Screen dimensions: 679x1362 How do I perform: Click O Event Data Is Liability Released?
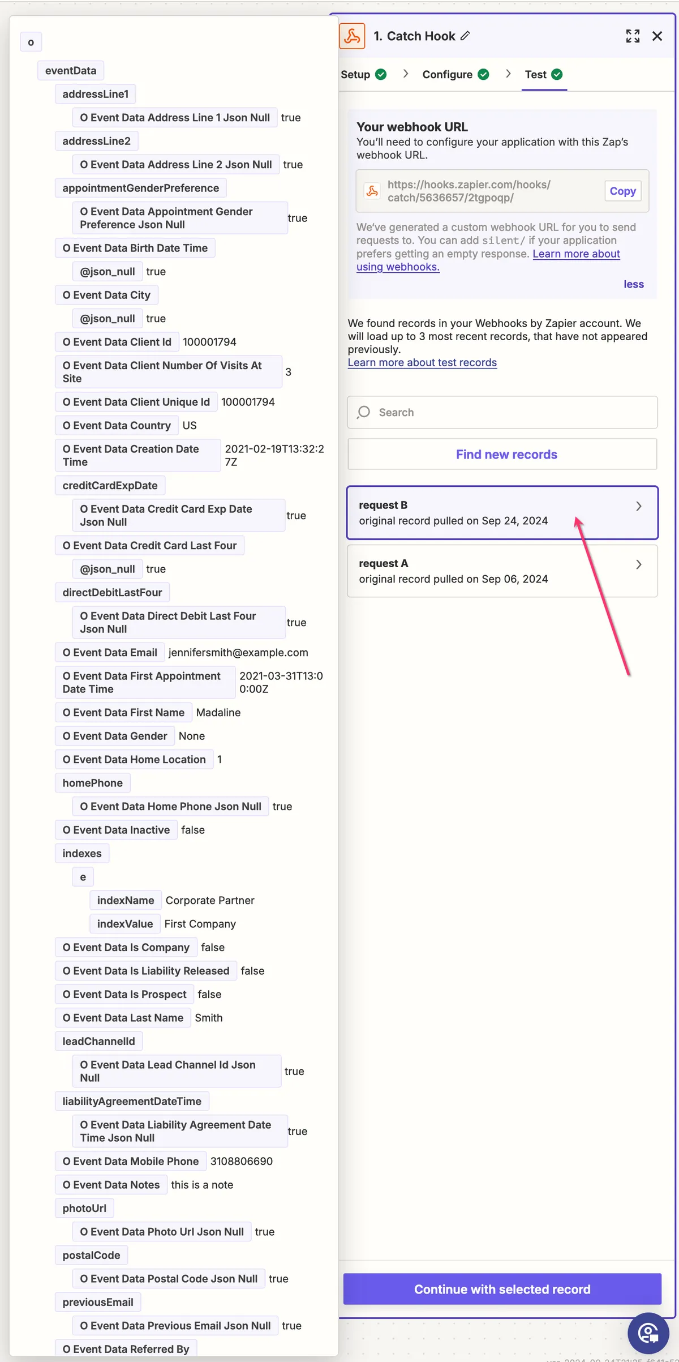click(x=146, y=971)
